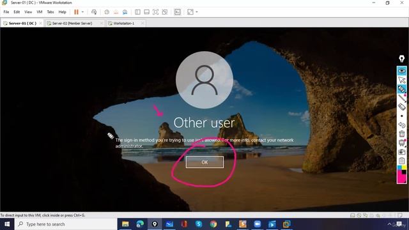Toggle the eye visibility icon in annotation toolbar

(x=402, y=71)
